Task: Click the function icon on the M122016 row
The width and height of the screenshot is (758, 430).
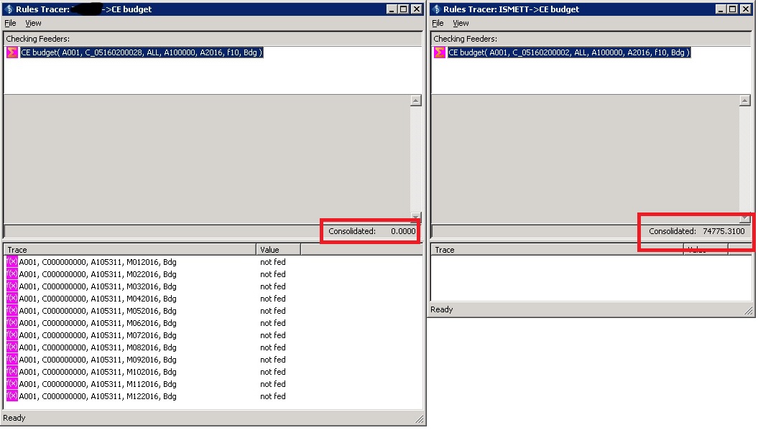Action: 11,396
